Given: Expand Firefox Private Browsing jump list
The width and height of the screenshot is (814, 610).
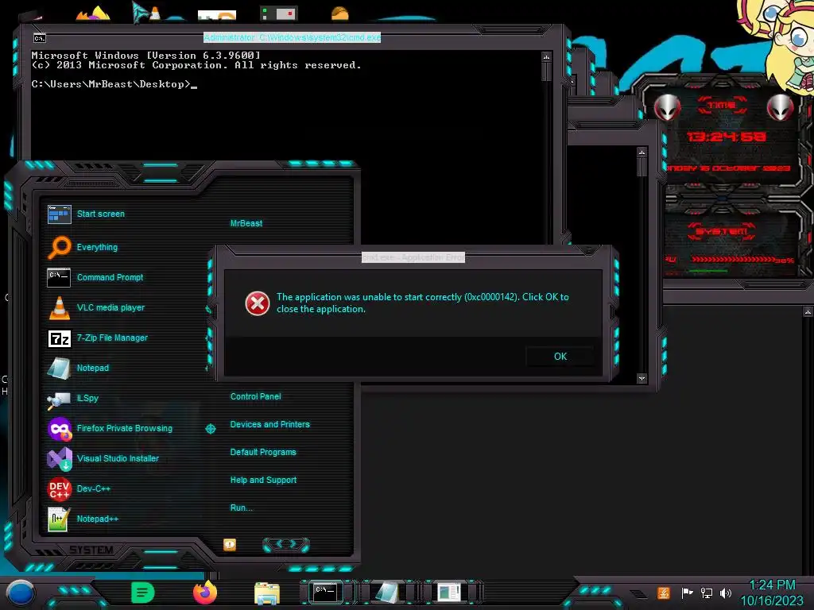Looking at the screenshot, I should pos(210,428).
